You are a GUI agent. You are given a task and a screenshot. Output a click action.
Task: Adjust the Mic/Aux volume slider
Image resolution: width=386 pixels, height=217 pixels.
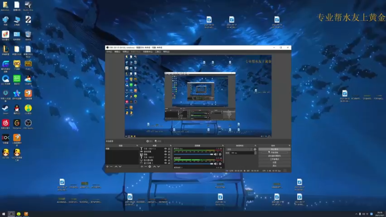coord(193,154)
